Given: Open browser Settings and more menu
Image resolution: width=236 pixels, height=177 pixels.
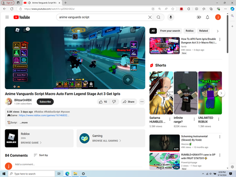Looking at the screenshot, I should pyautogui.click(x=226, y=9).
